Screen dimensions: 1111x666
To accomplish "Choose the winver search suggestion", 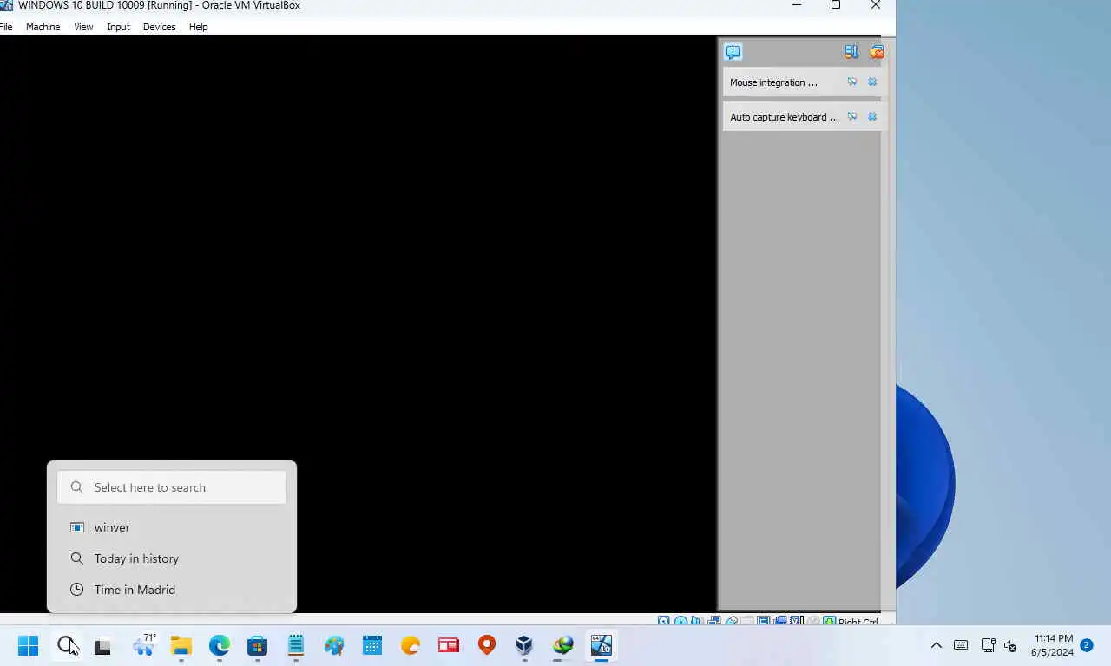I will click(x=172, y=527).
